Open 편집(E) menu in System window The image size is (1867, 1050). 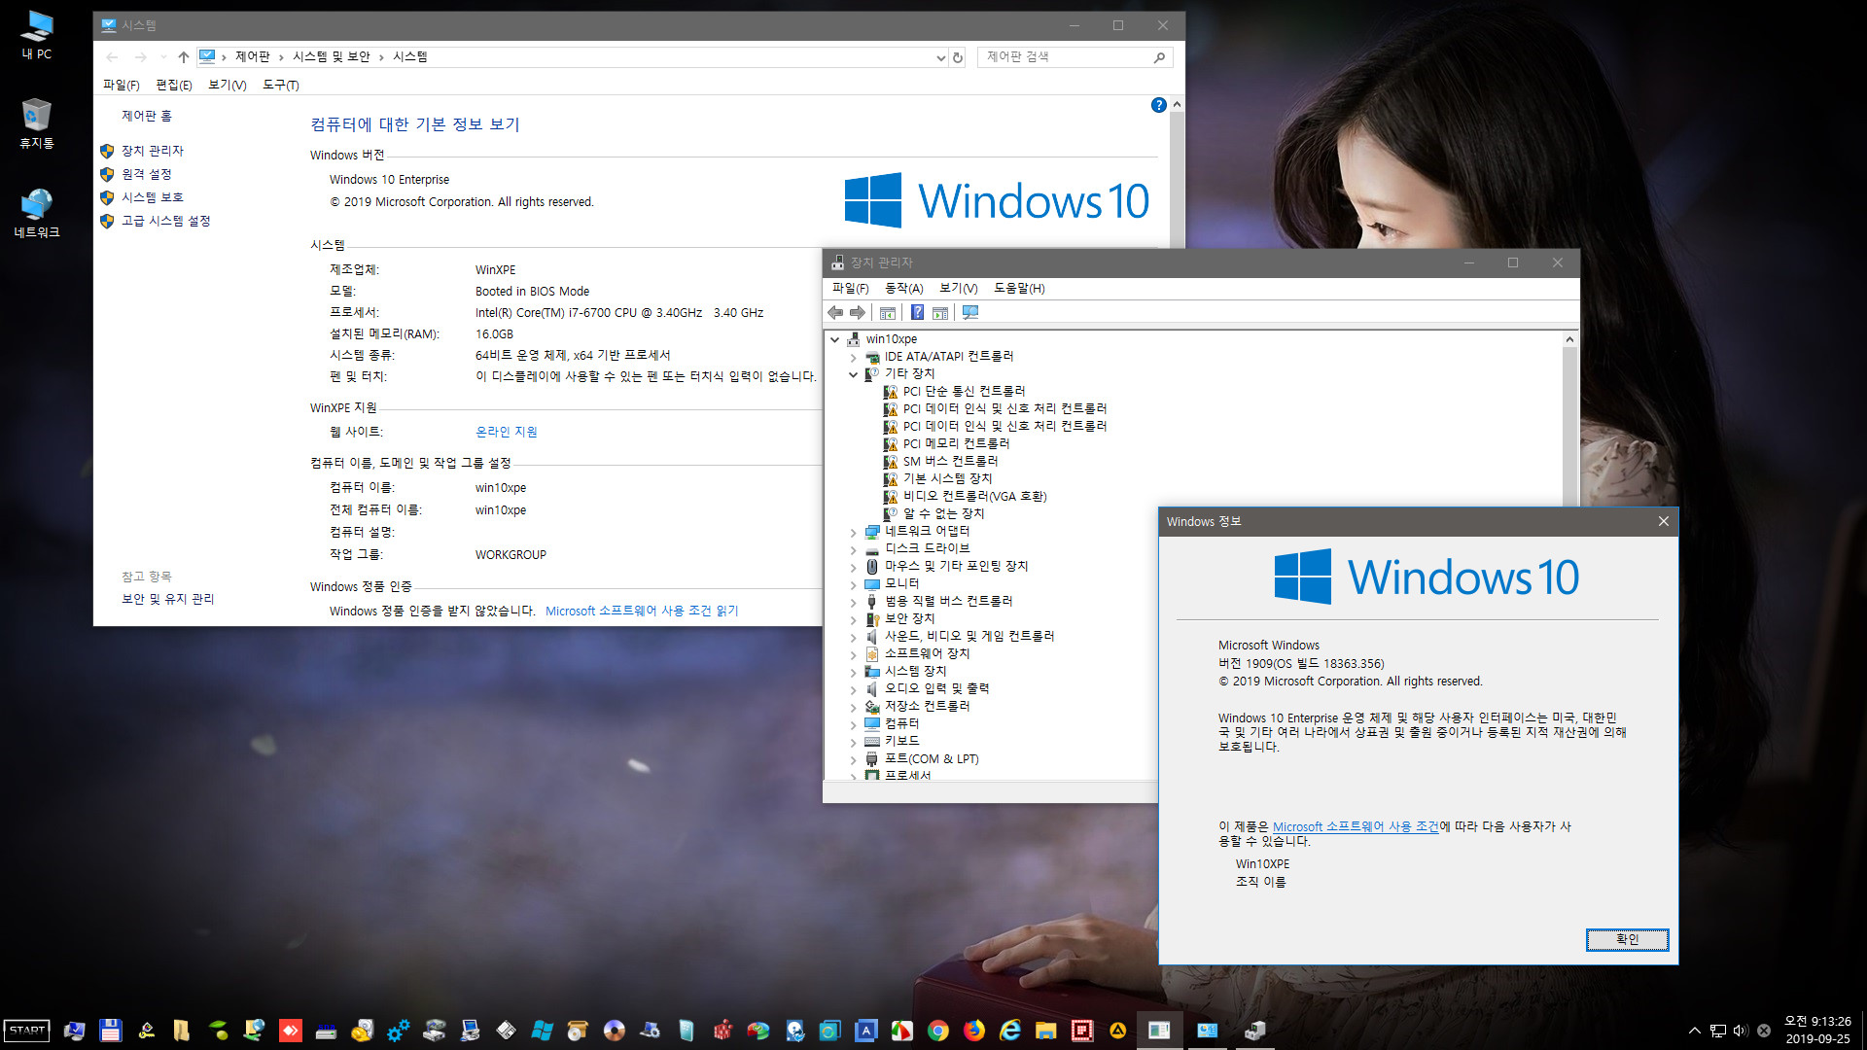[x=174, y=86]
